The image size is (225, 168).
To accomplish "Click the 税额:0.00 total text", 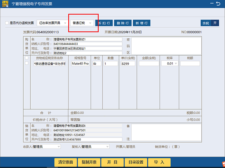I will pyautogui.click(x=193, y=113).
